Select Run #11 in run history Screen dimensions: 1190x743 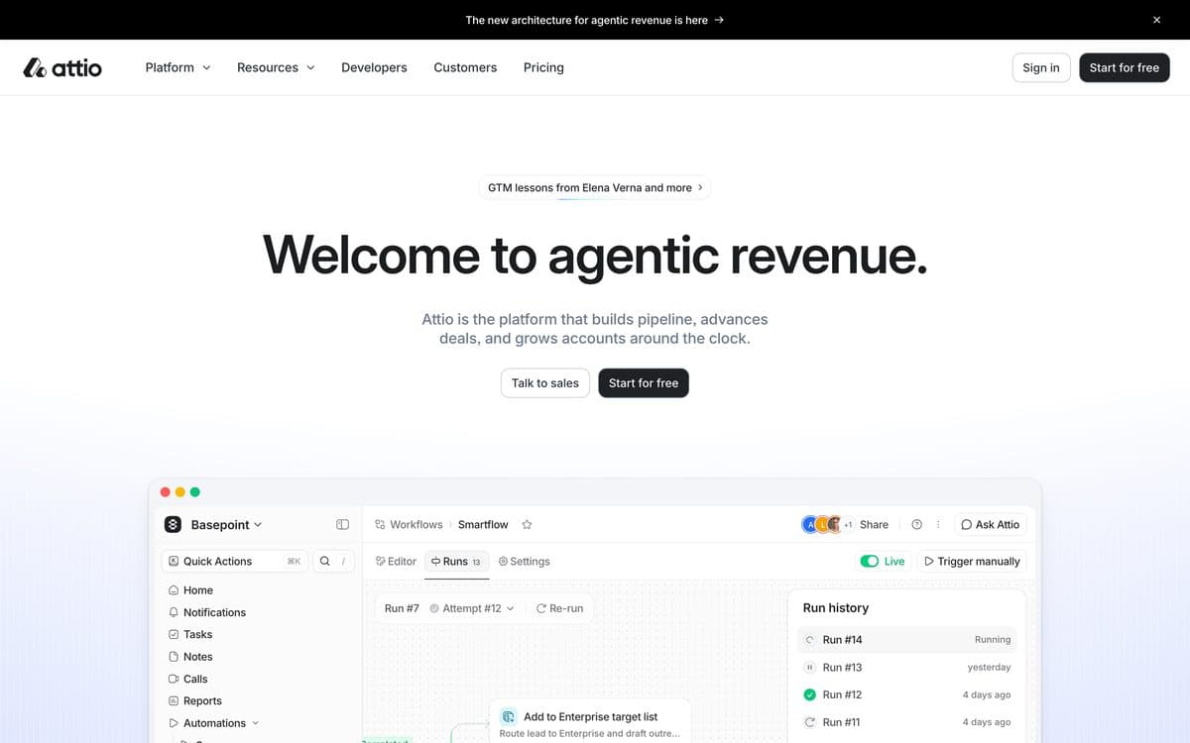[x=906, y=722]
